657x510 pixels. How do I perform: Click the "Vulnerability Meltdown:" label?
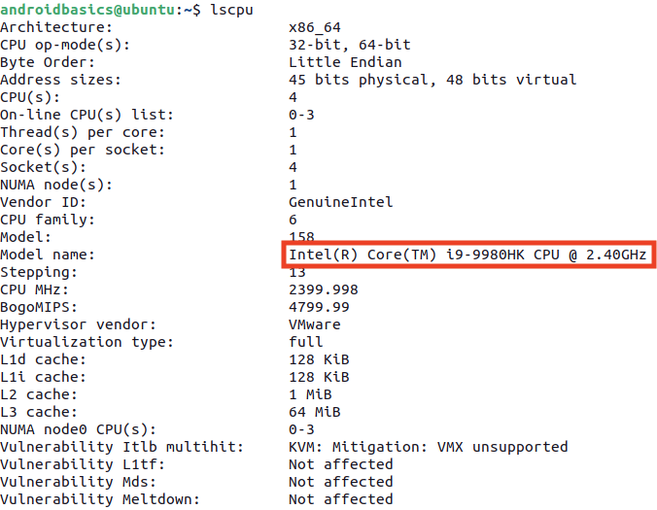100,499
